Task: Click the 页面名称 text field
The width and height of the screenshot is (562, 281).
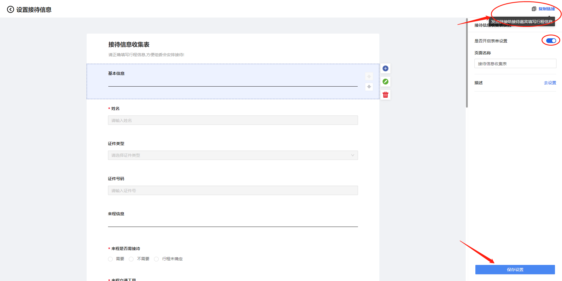Action: (515, 64)
